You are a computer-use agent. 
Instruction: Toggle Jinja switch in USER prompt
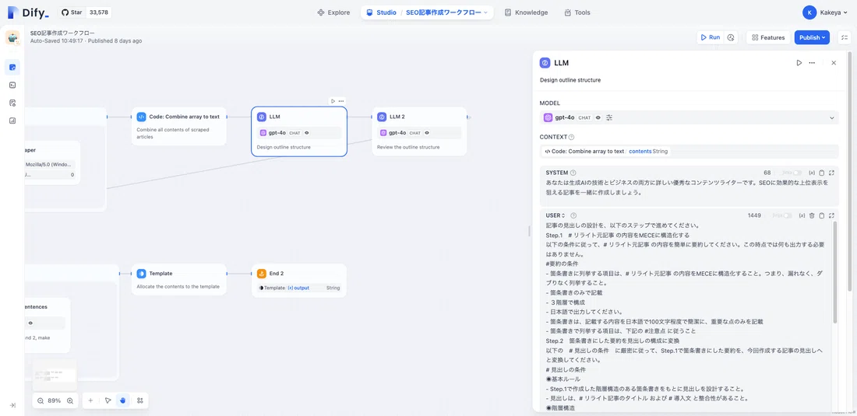coord(788,216)
